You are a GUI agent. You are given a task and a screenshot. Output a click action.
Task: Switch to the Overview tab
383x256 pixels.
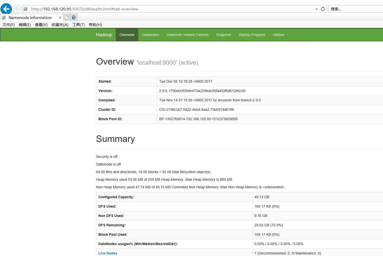pyautogui.click(x=127, y=35)
